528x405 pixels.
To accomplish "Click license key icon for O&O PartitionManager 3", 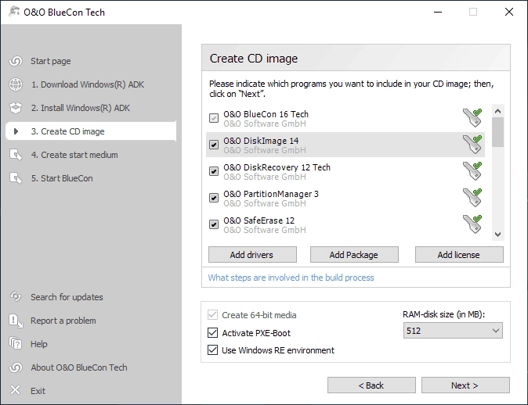I will tap(472, 198).
